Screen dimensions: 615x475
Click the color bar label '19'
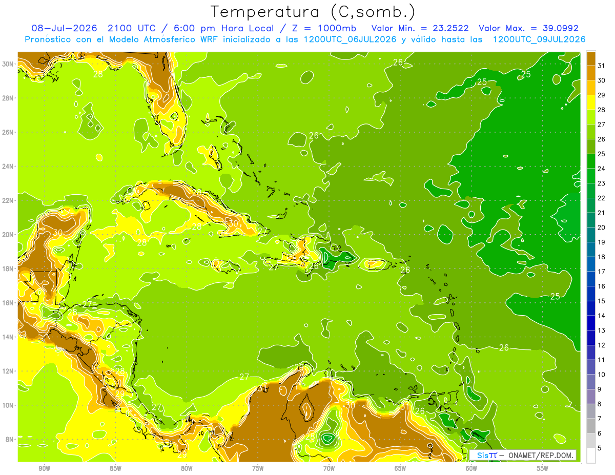(602, 242)
